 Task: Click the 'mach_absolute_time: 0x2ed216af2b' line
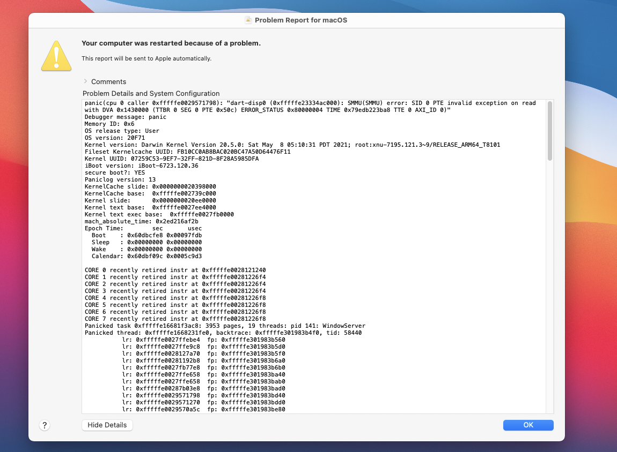point(142,222)
